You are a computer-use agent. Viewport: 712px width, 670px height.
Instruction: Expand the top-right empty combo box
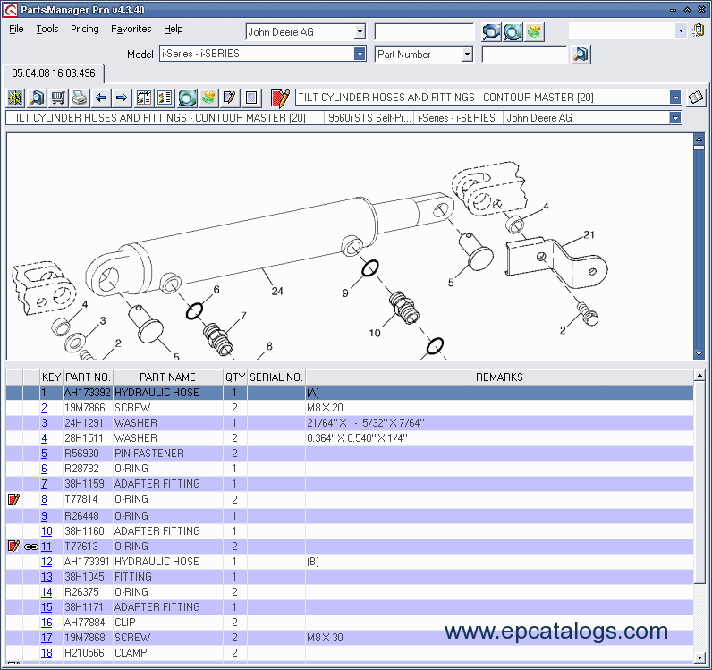[680, 31]
